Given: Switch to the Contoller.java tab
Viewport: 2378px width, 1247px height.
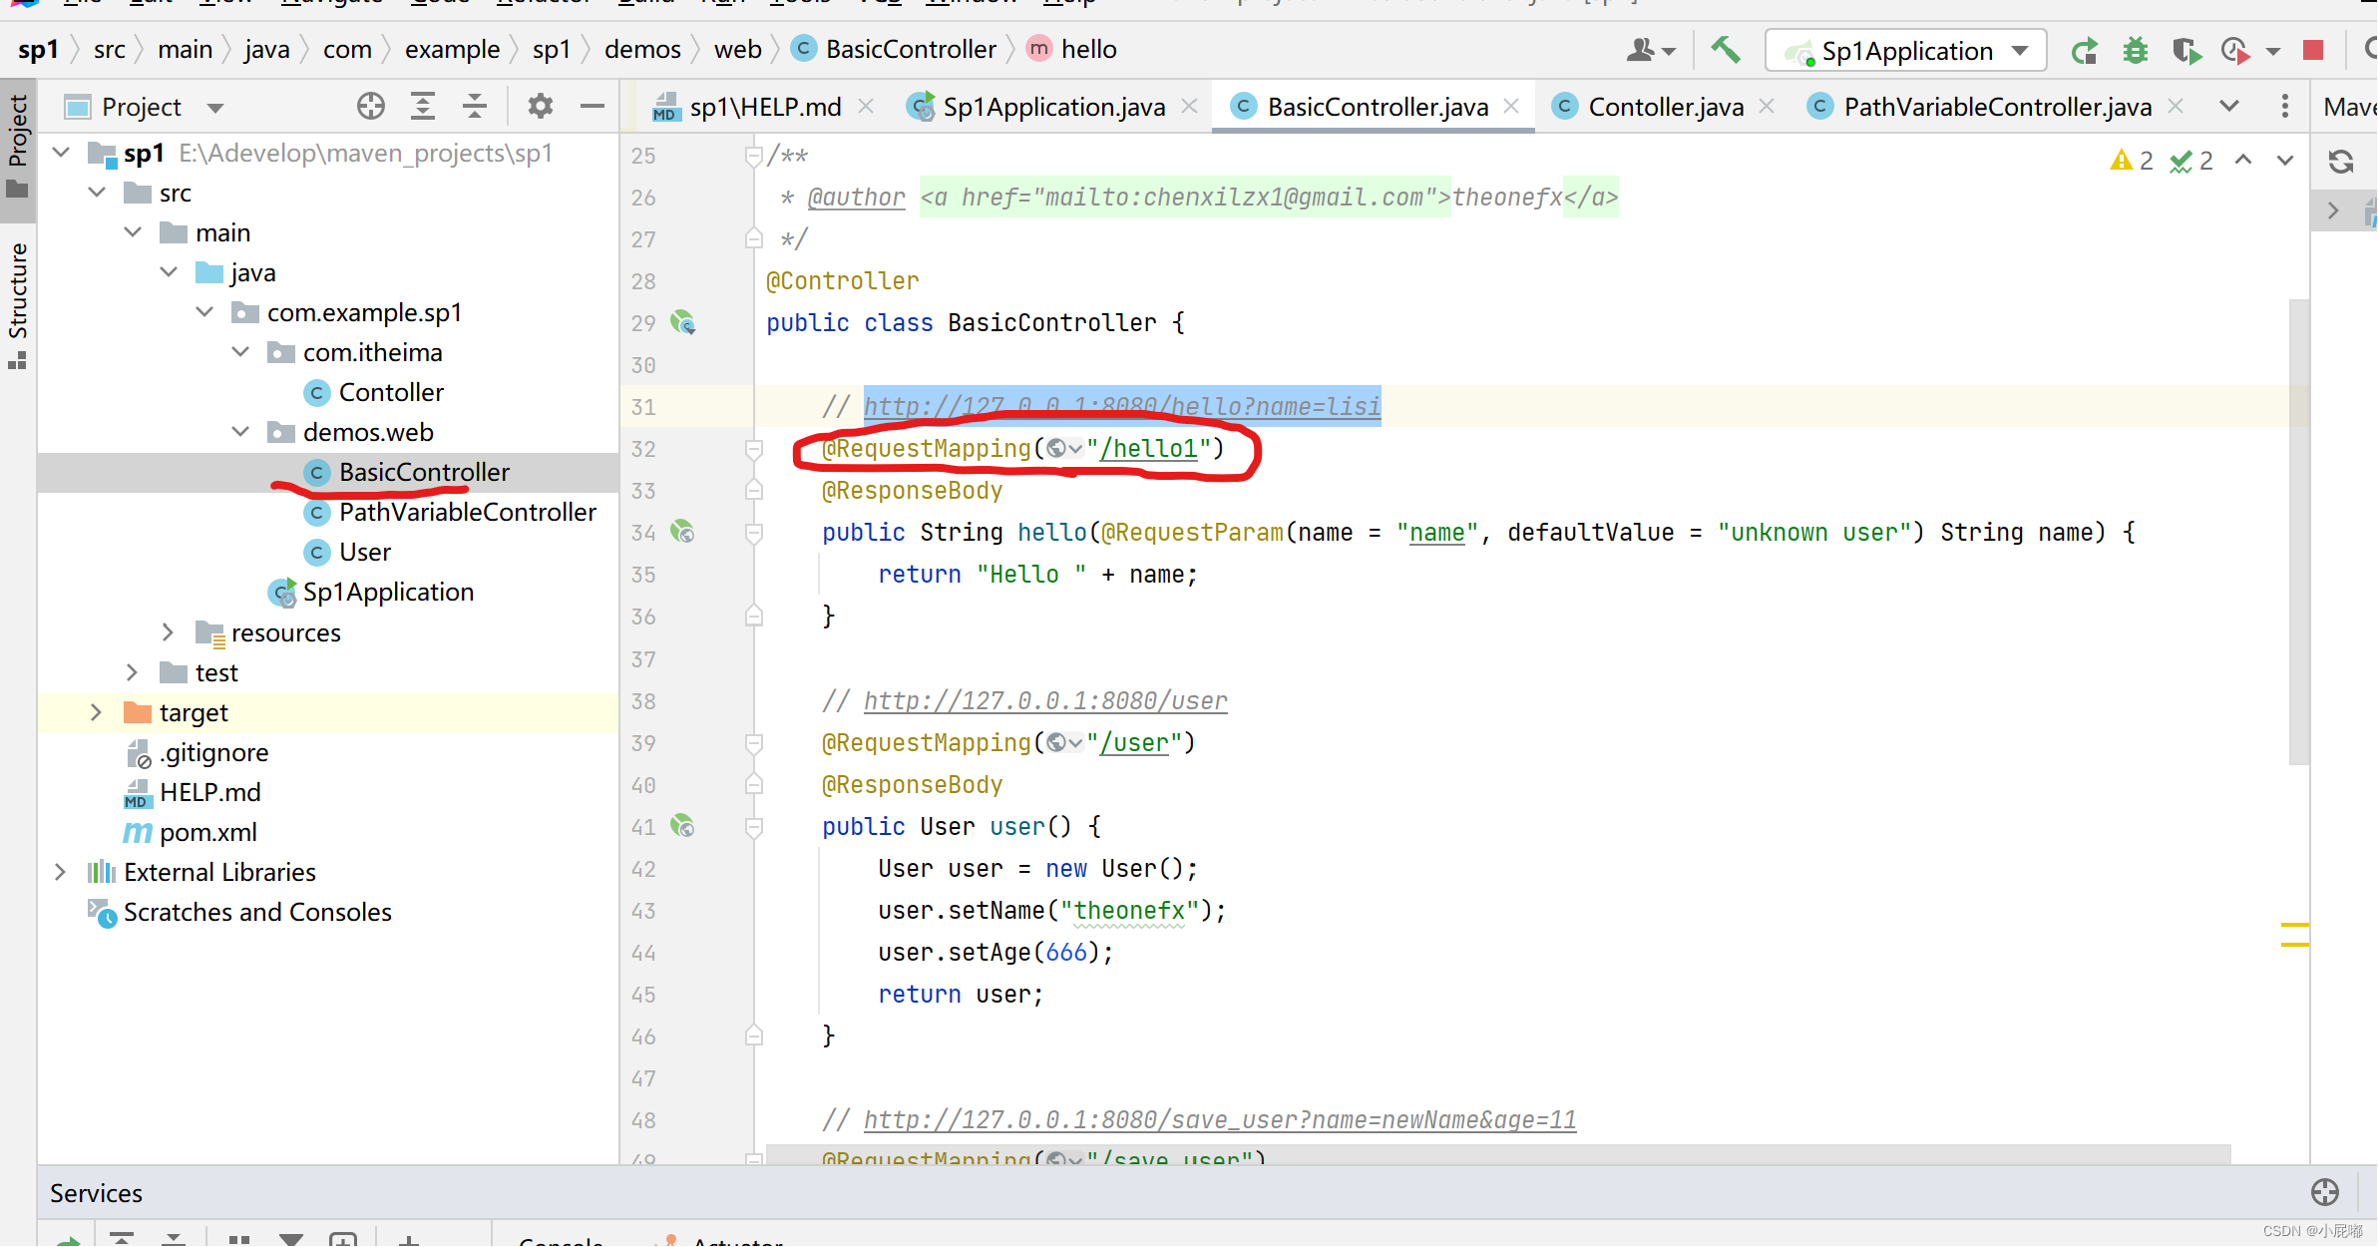Looking at the screenshot, I should [x=1665, y=107].
